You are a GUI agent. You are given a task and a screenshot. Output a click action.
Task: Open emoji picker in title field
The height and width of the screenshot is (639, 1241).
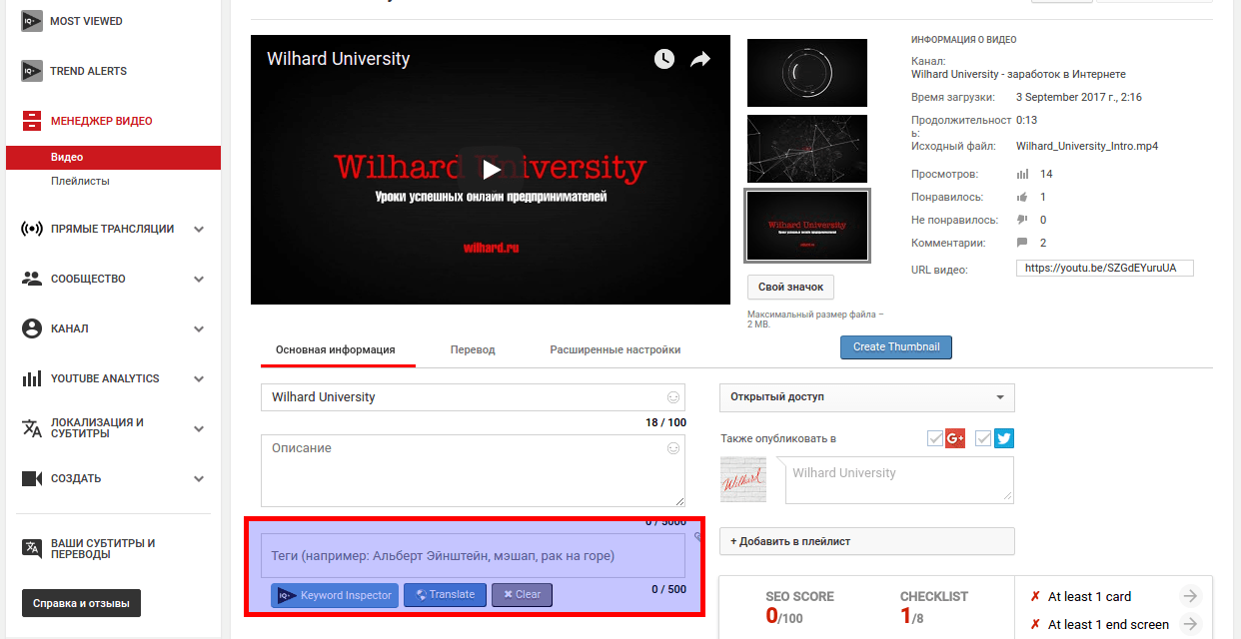[673, 397]
